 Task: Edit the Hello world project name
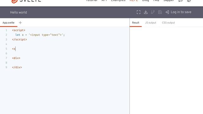click(x=18, y=12)
